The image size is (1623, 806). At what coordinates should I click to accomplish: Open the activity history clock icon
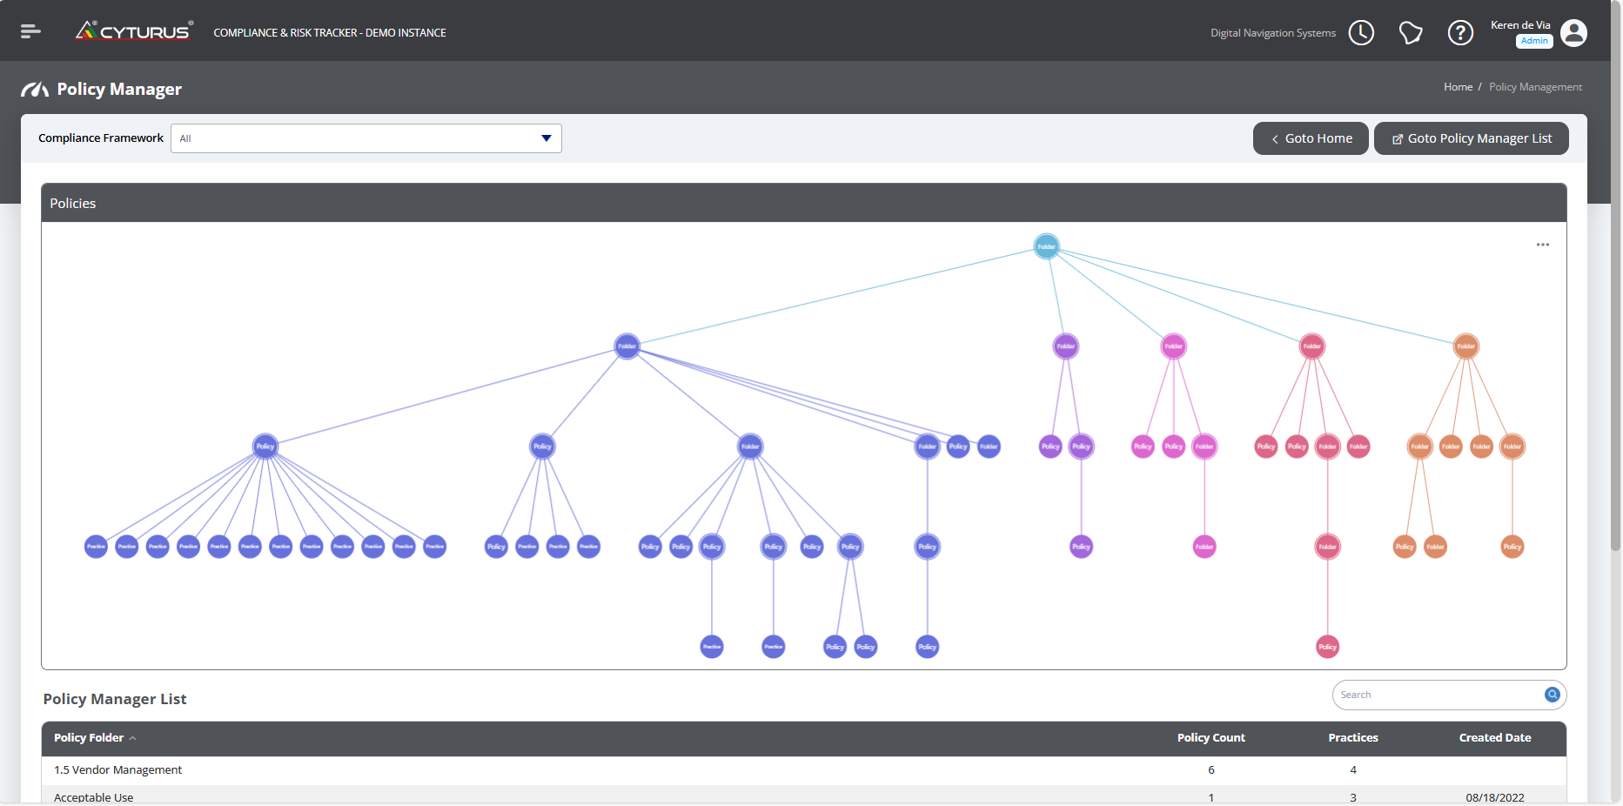point(1361,32)
